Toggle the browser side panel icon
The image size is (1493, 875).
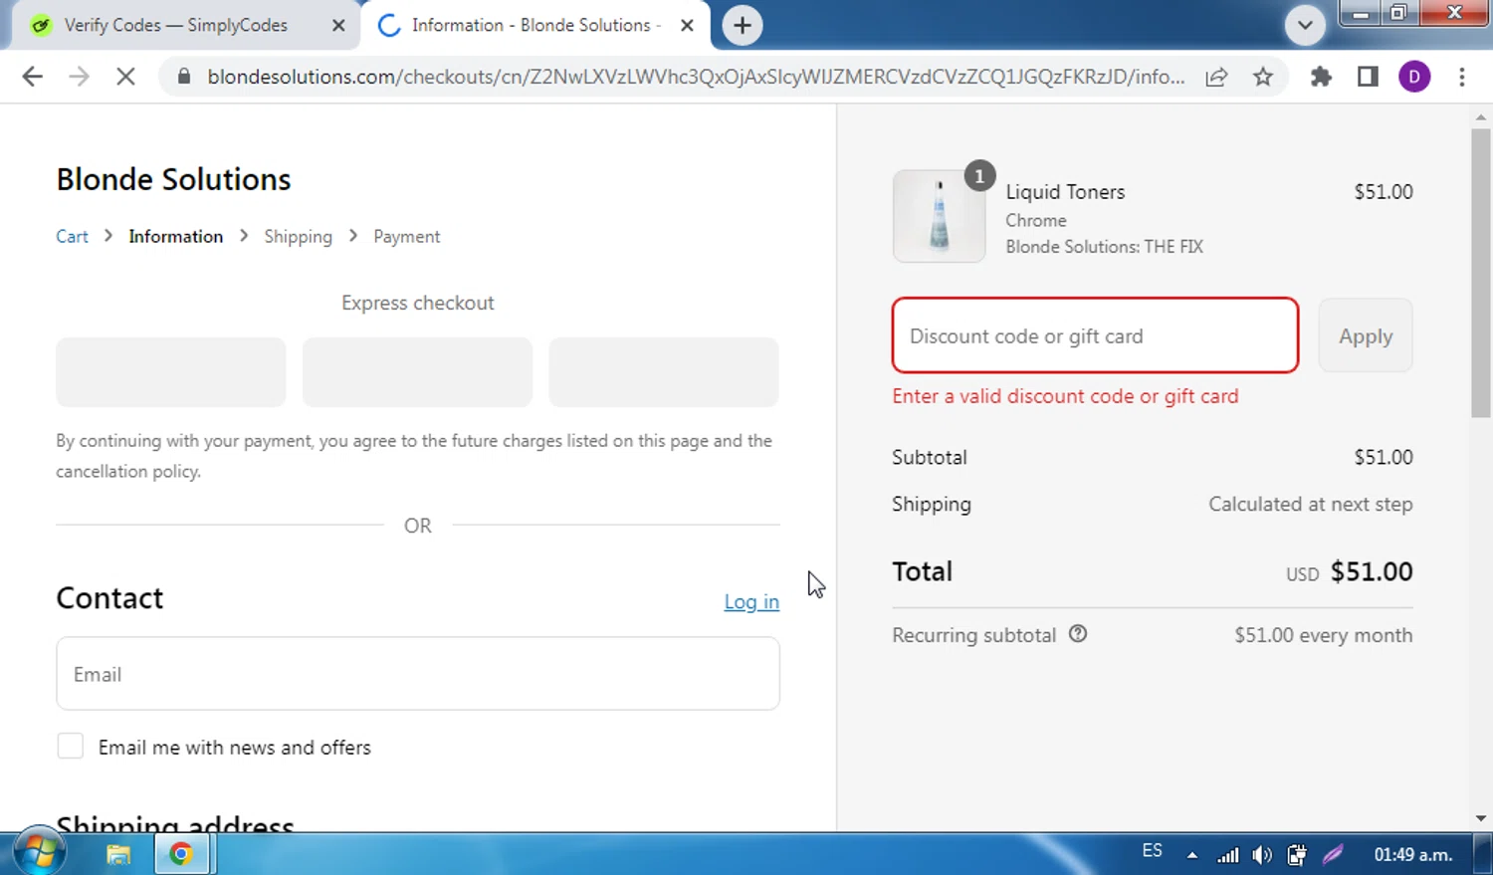[x=1368, y=77]
